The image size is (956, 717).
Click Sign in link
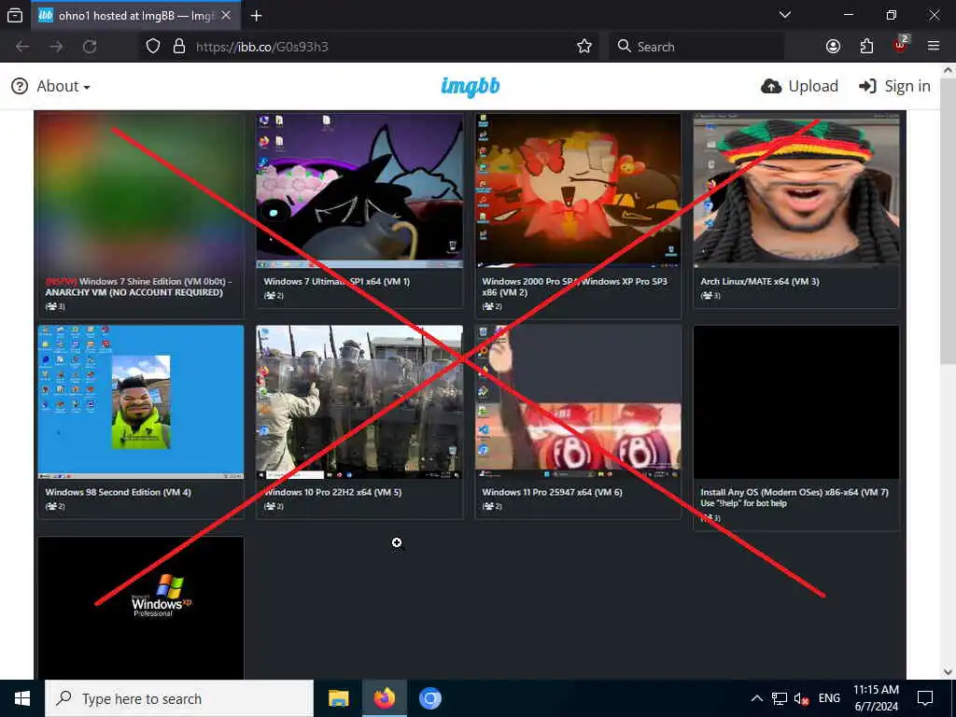click(894, 87)
